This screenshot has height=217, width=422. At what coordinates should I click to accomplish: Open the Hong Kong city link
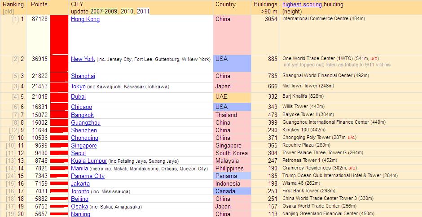pos(85,19)
